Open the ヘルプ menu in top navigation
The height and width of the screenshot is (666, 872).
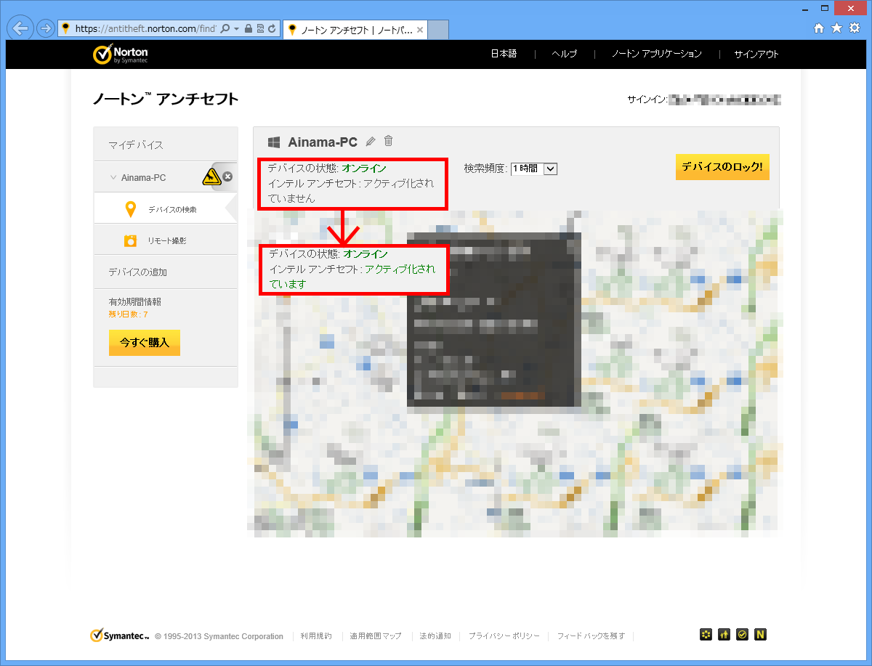tap(564, 54)
